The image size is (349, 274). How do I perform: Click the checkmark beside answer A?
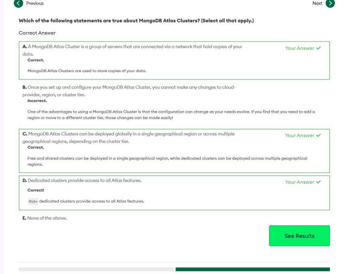tap(319, 48)
